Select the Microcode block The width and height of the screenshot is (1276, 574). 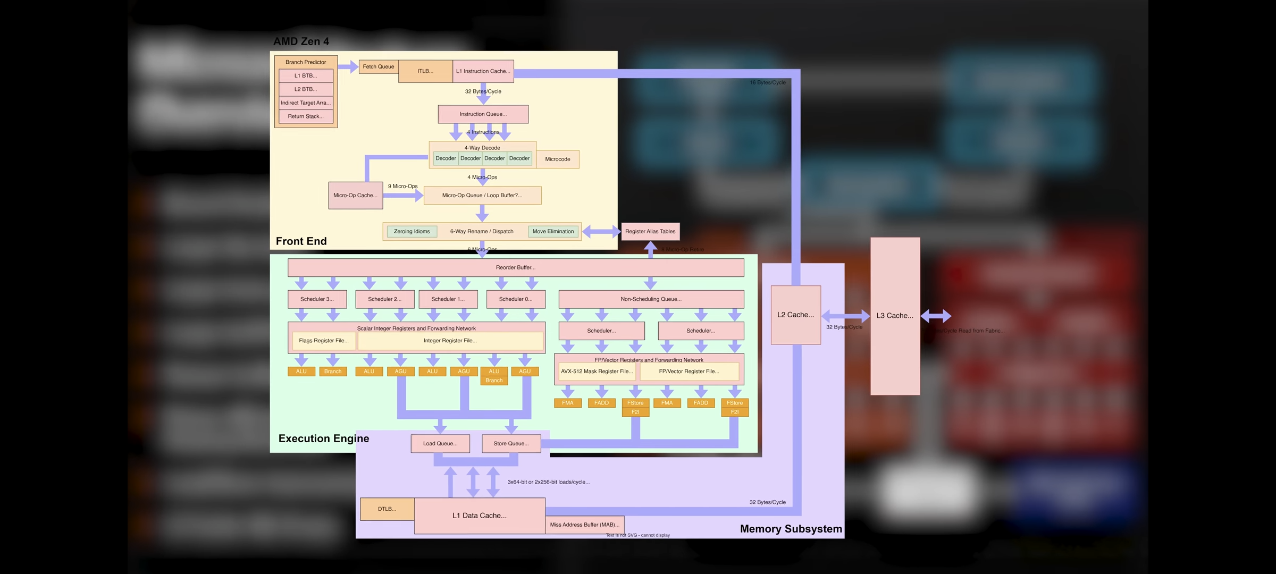(x=558, y=159)
